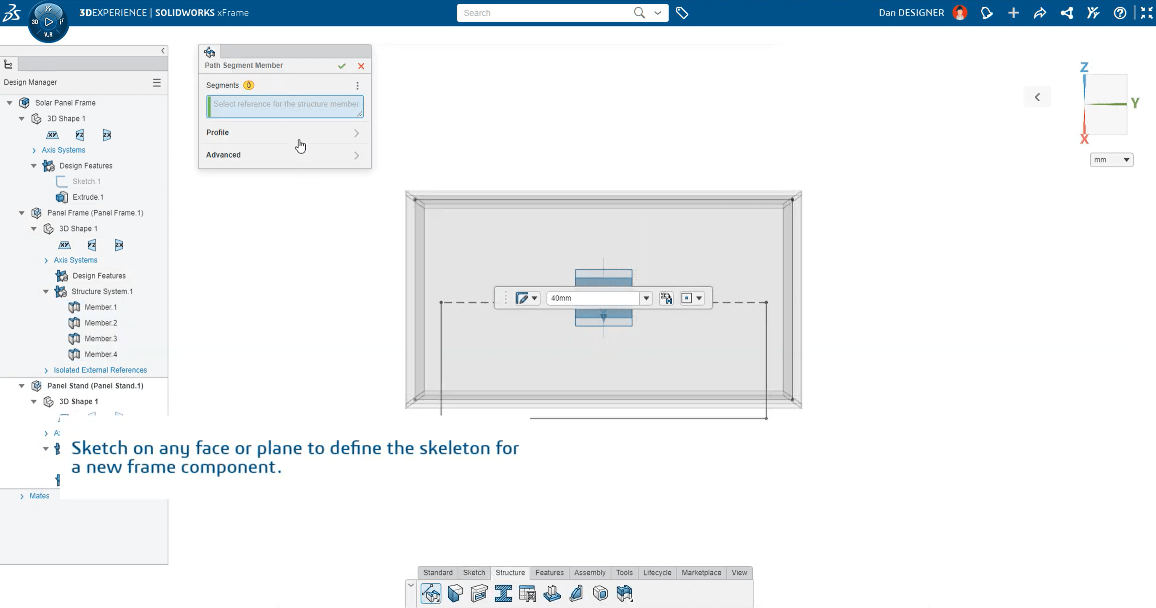The height and width of the screenshot is (608, 1156).
Task: Click the end cap tool icon
Action: tap(600, 593)
